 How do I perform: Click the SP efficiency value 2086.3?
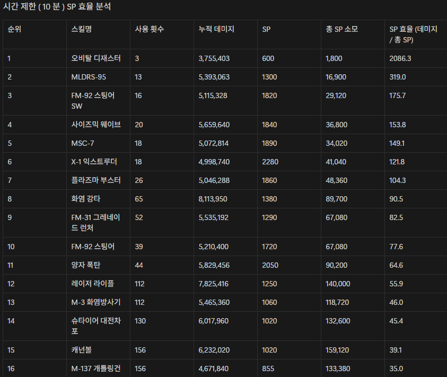pyautogui.click(x=400, y=58)
